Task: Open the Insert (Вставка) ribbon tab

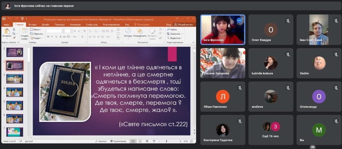Action: 32,24
